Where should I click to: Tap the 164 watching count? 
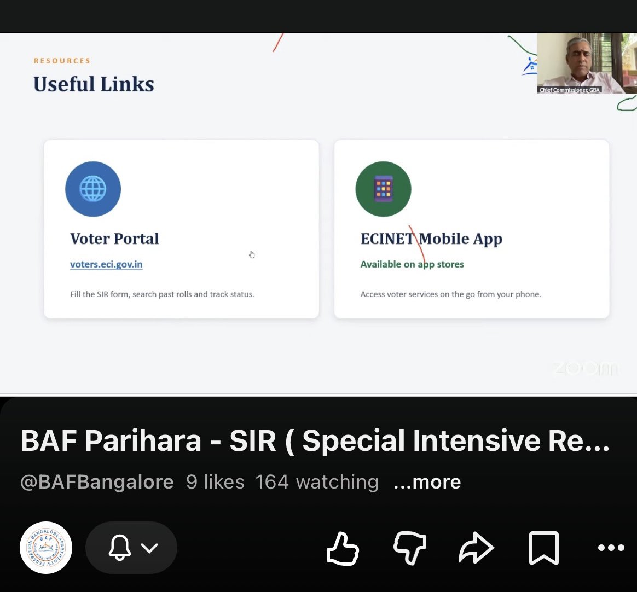click(x=317, y=482)
